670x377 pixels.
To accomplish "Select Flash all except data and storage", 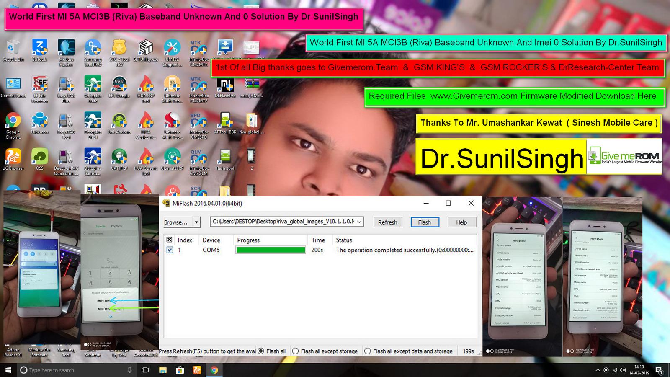I will [408, 351].
